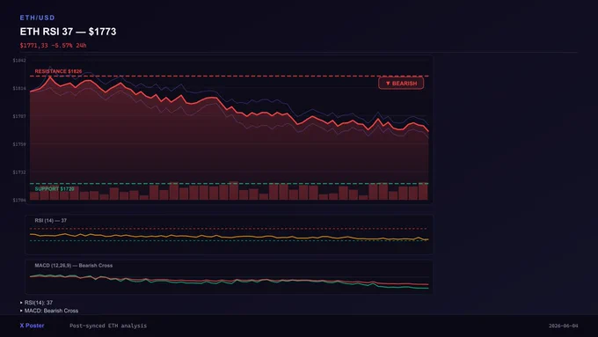Click the $1732 y-axis label

tap(19, 172)
